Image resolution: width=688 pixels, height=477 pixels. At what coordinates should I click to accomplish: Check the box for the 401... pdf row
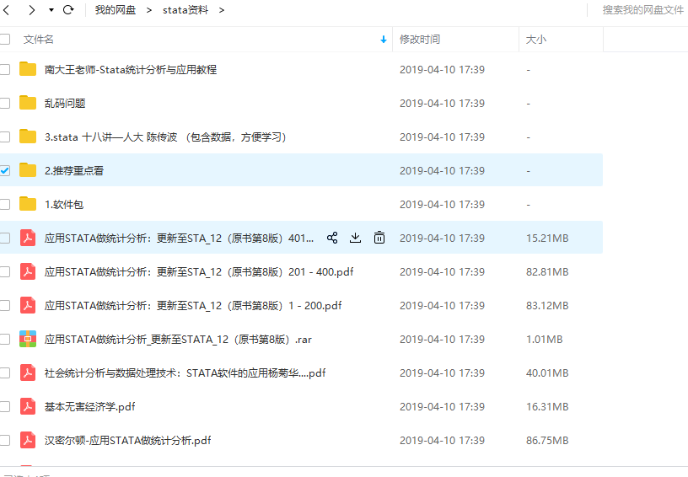(5, 238)
